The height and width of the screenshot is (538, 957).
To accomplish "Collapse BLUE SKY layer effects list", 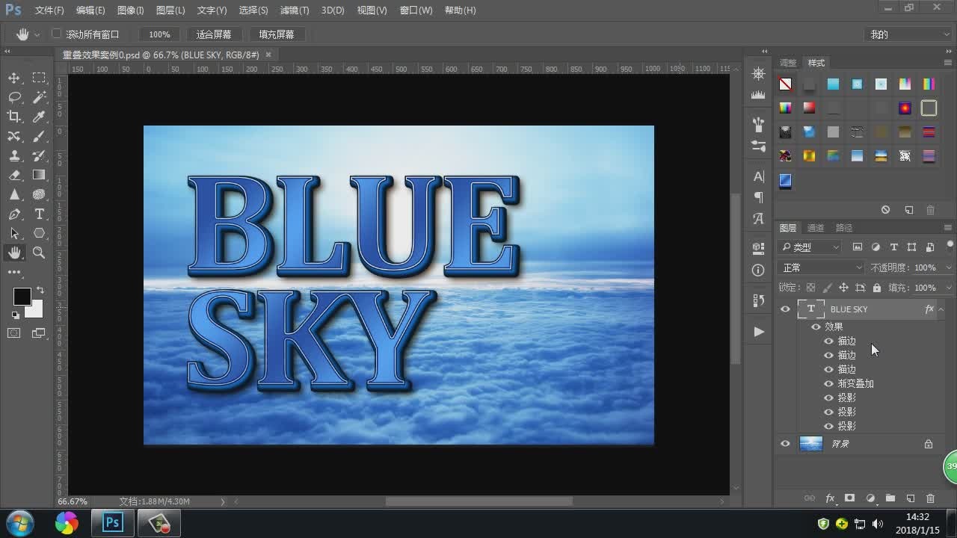I will pos(941,309).
